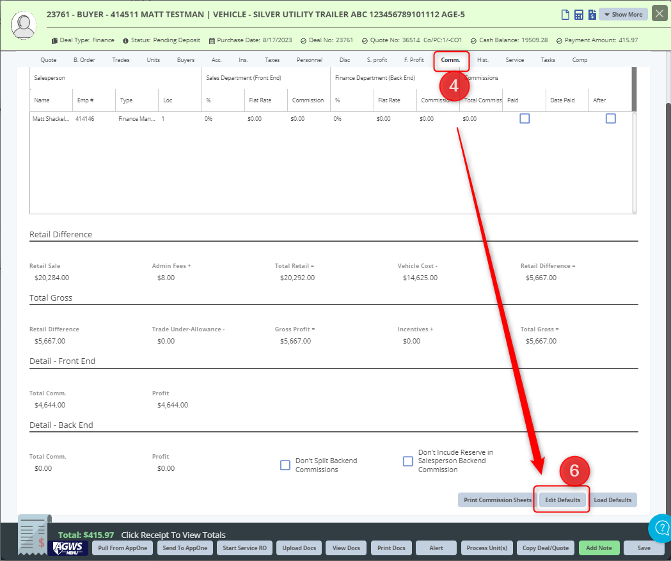This screenshot has height=561, width=671.
Task: Open the calculator icon in header
Action: (x=578, y=15)
